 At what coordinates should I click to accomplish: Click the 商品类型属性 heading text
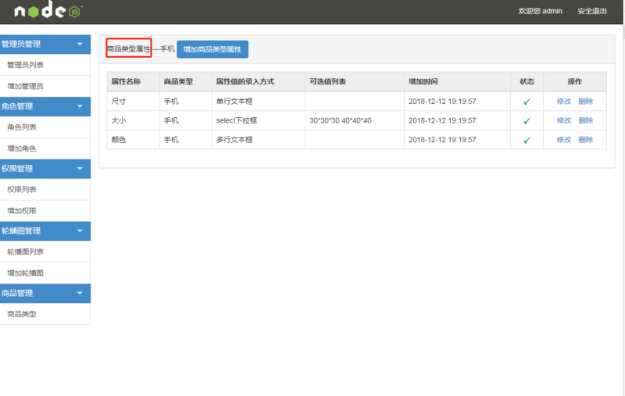click(x=129, y=48)
